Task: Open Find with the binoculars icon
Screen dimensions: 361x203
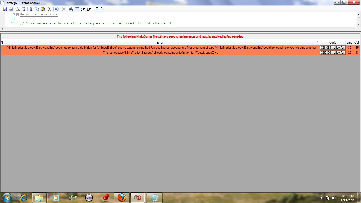Action: pos(71,9)
